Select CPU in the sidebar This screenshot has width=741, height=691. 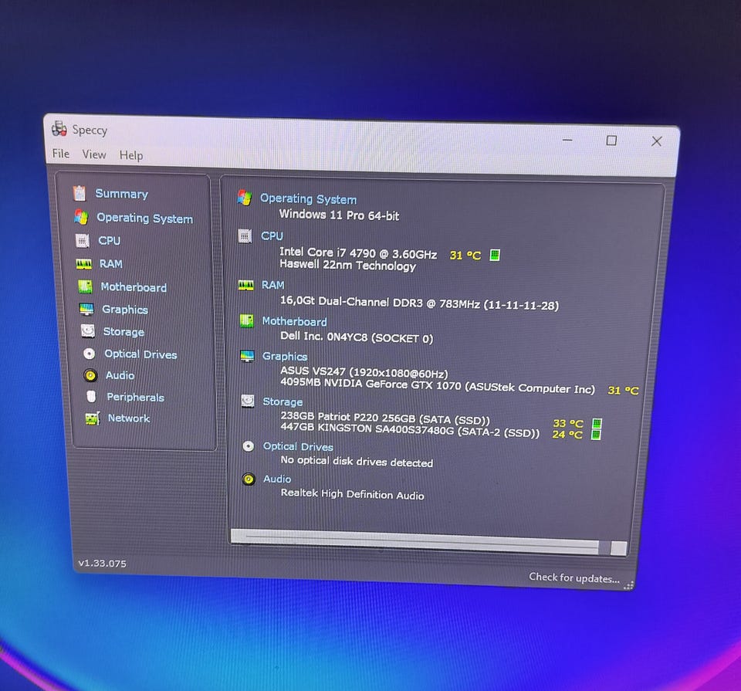[109, 241]
